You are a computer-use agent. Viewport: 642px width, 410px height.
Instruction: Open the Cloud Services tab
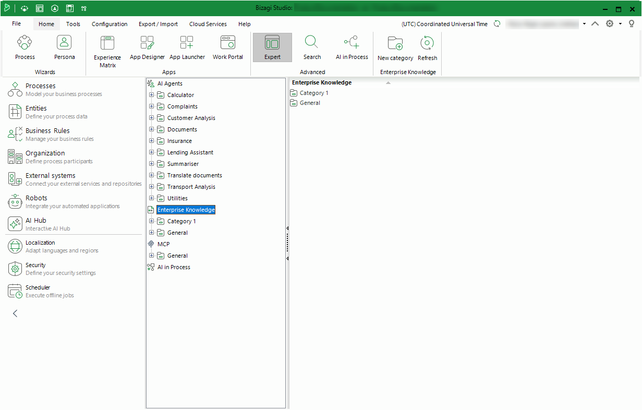coord(208,24)
